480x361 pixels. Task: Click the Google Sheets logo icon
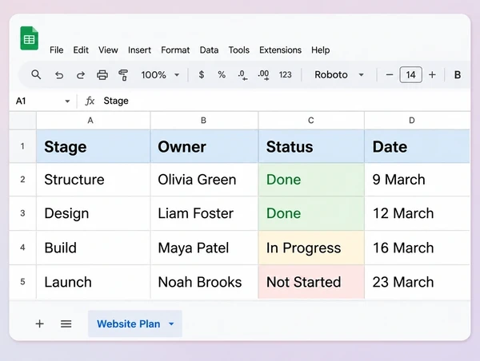[29, 38]
